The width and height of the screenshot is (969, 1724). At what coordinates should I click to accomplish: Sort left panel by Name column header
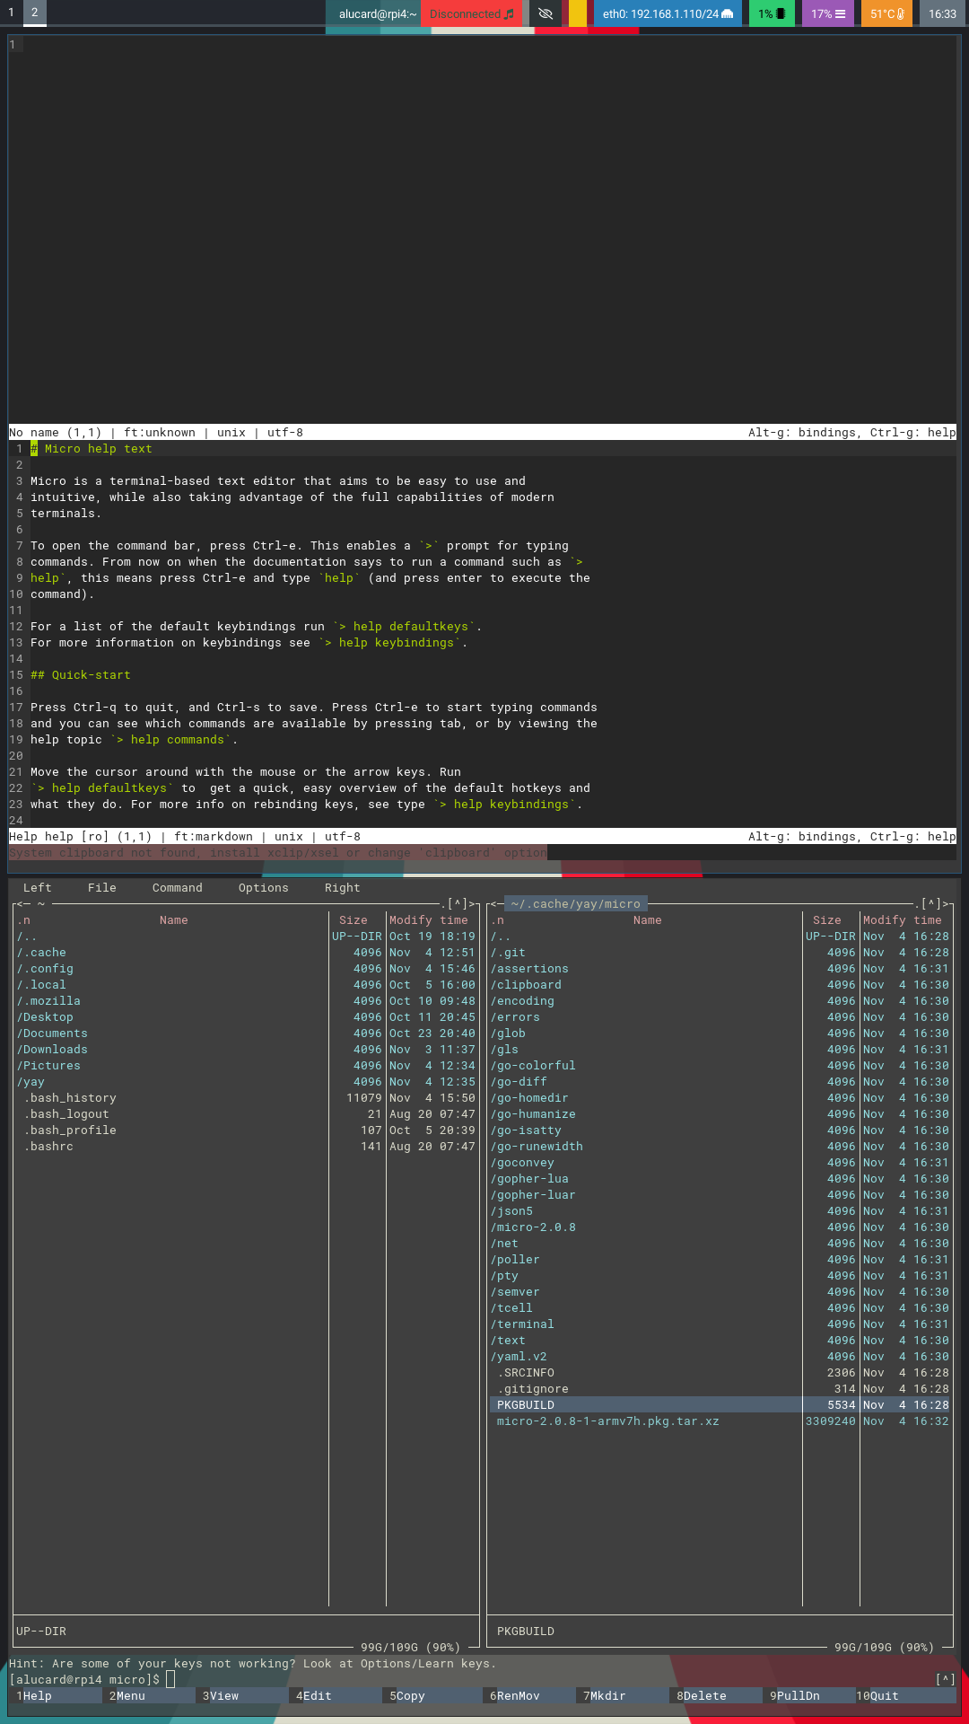[174, 919]
